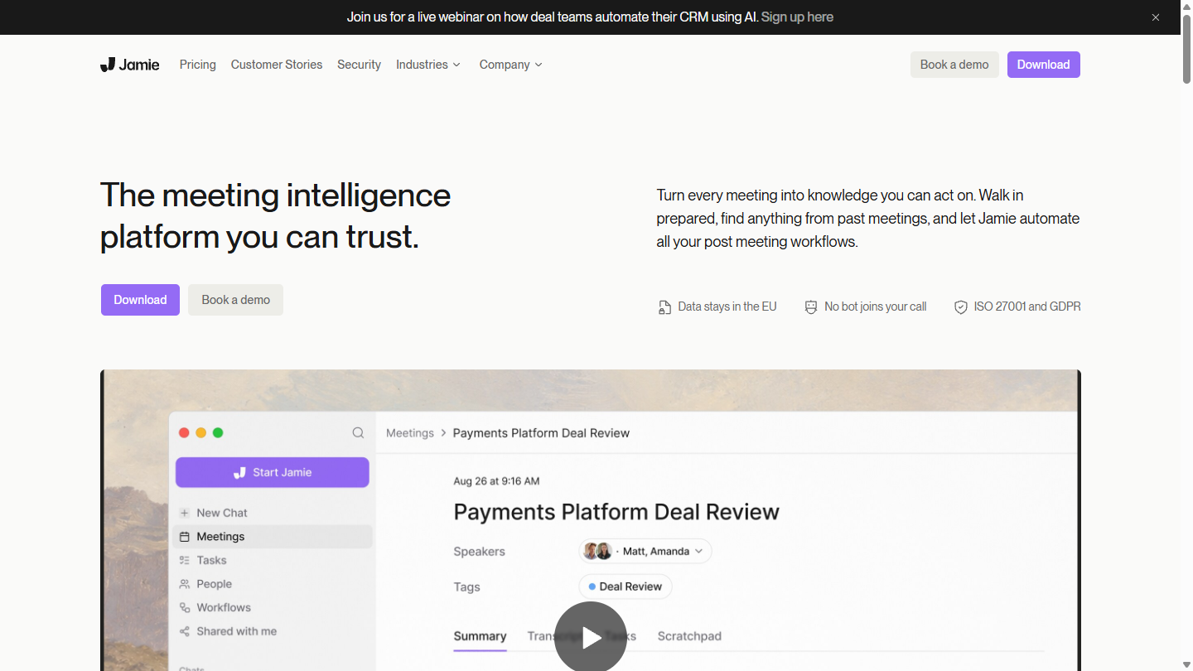Click the people icon beside People
The width and height of the screenshot is (1193, 671).
[x=185, y=584]
